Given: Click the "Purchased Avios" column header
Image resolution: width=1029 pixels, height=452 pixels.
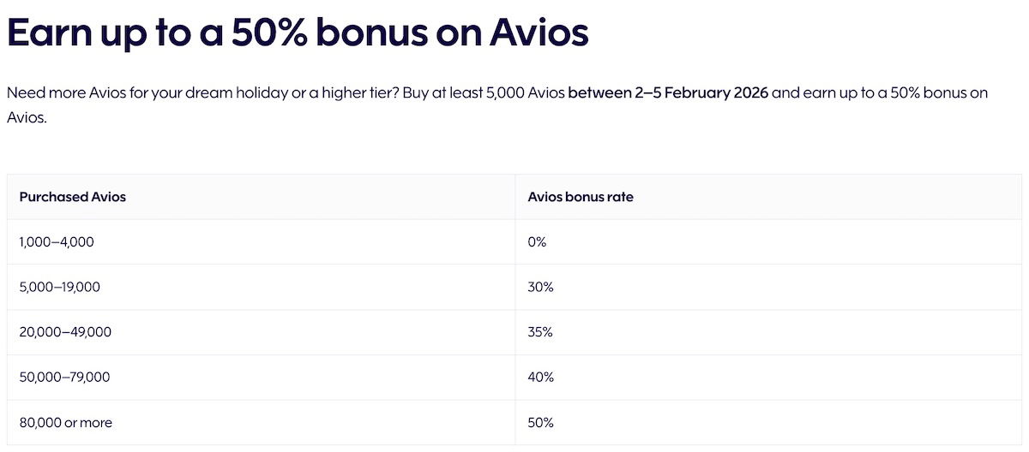Looking at the screenshot, I should tap(73, 197).
